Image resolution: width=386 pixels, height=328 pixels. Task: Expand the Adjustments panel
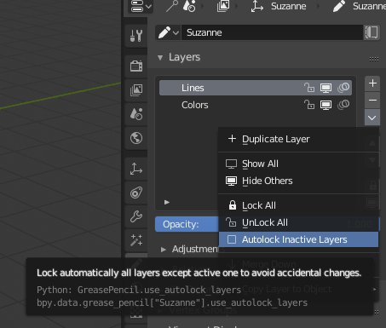[164, 250]
